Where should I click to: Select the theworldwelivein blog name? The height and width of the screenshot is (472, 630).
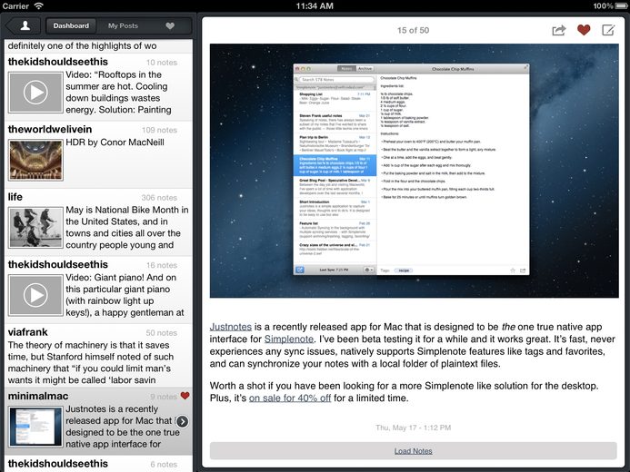point(50,129)
